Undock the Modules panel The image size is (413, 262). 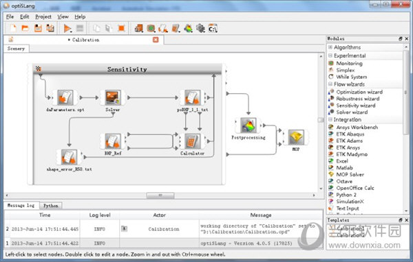tap(401, 38)
